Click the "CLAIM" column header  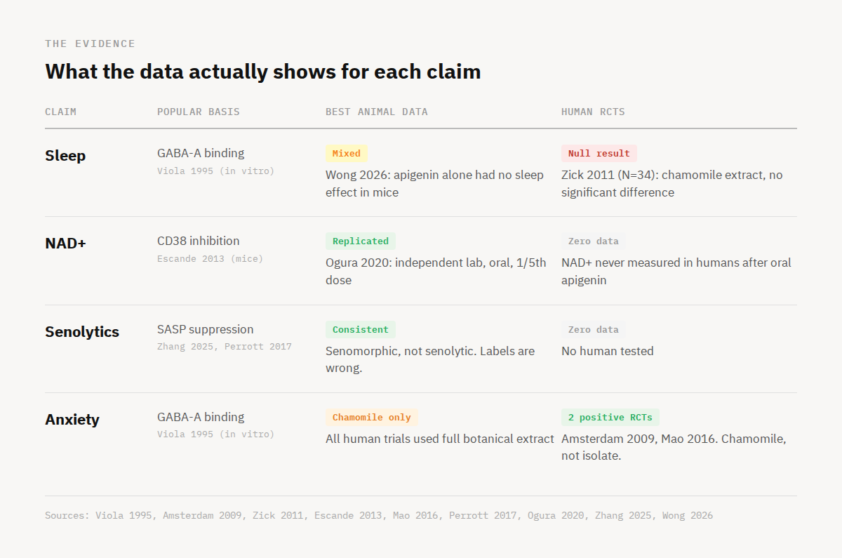point(60,112)
